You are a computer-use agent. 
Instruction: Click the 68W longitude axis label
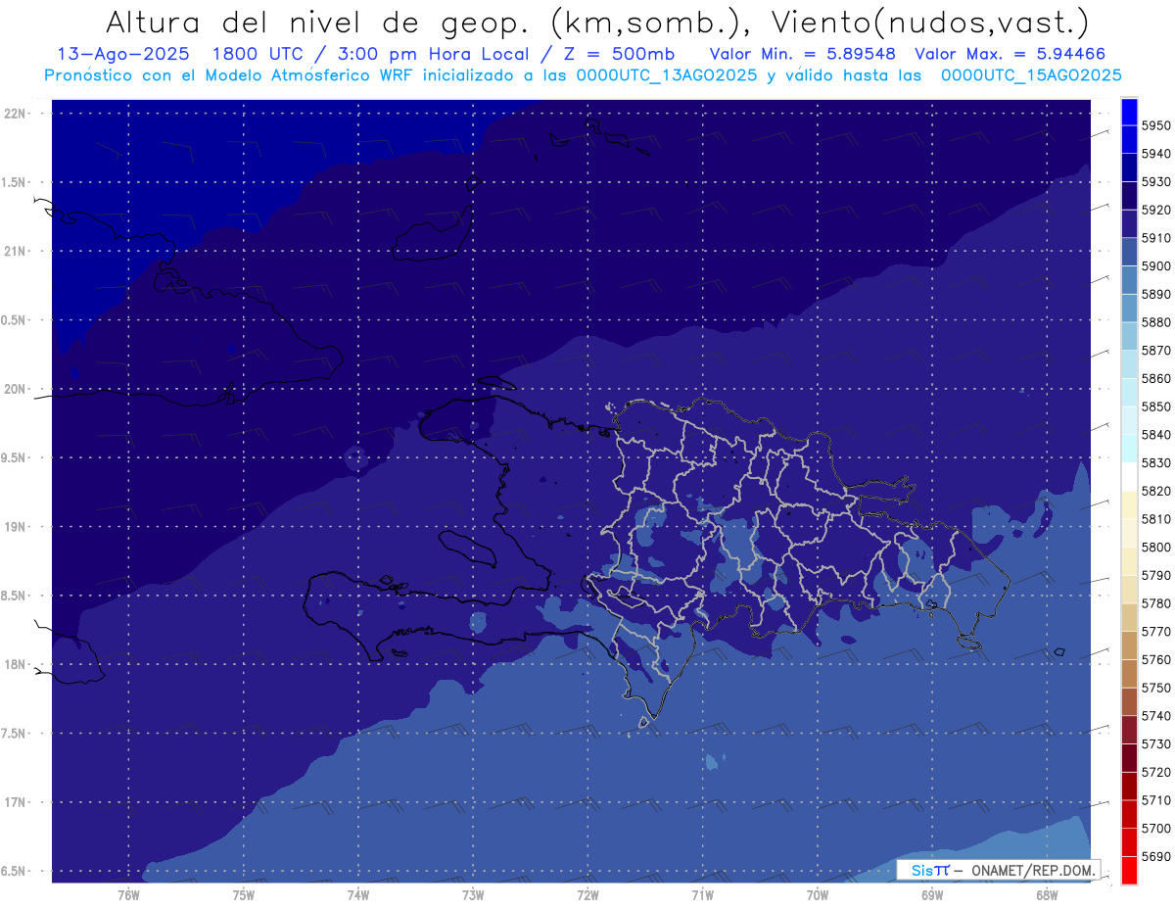click(x=1047, y=894)
